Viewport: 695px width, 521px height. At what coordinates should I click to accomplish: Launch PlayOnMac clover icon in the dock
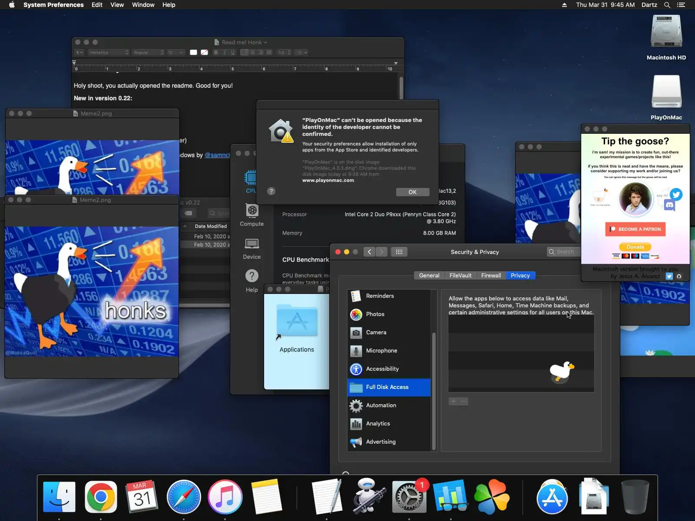pyautogui.click(x=492, y=497)
